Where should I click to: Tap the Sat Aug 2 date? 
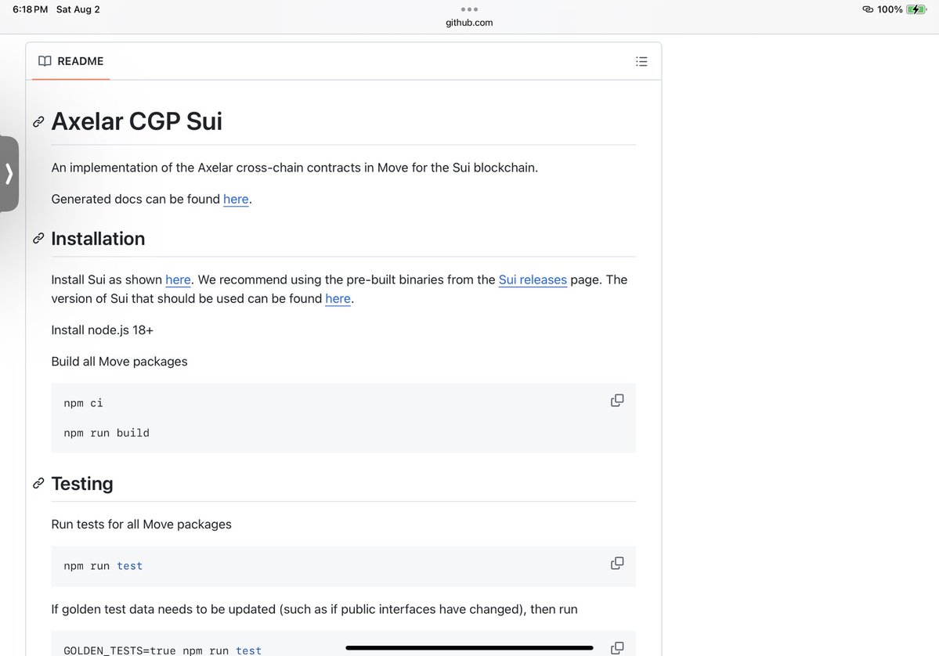(78, 9)
